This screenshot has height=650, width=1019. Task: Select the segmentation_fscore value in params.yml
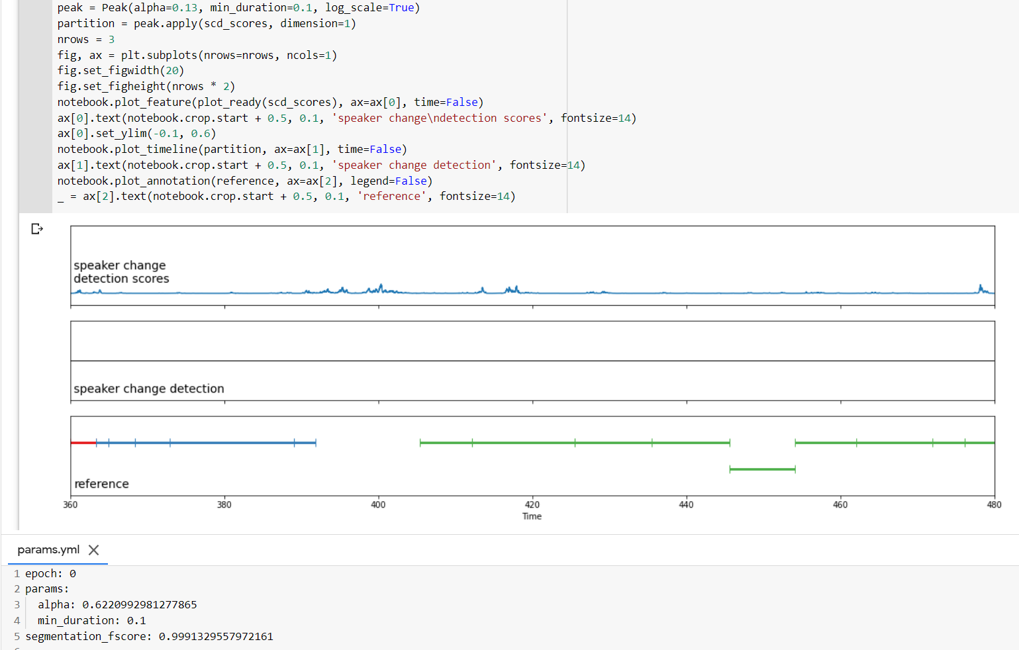coord(215,636)
